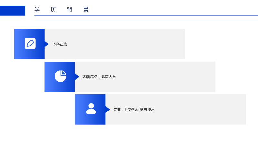258x145 pixels.
Task: Select the 专业 label text
Action: coord(117,110)
